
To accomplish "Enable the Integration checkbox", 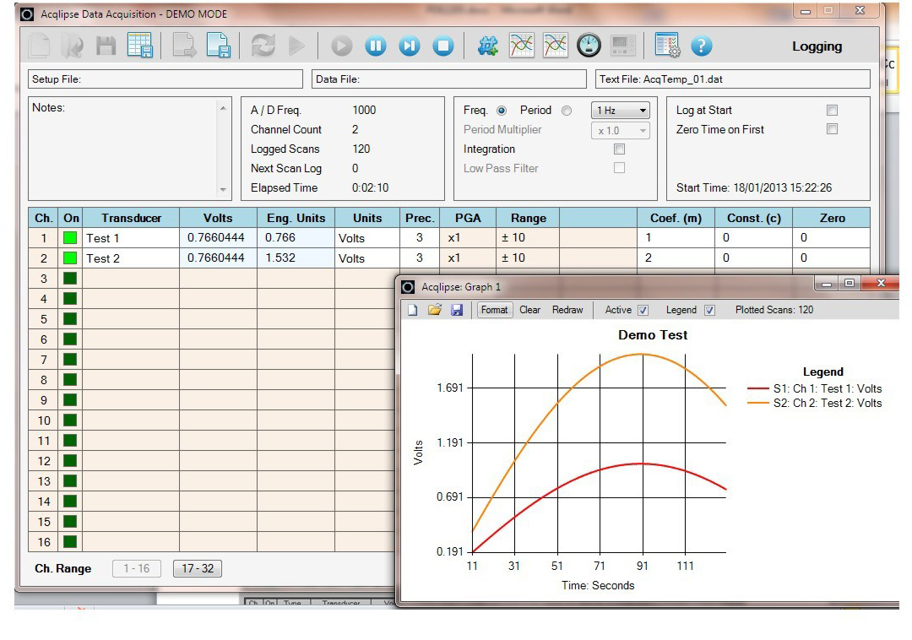I will pos(619,149).
